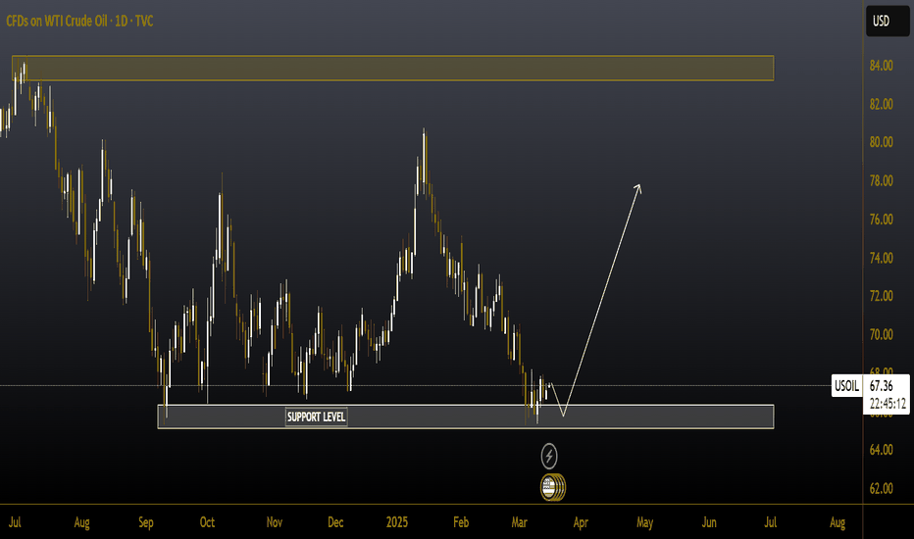This screenshot has width=914, height=539.
Task: Open the USD currency selector
Action: (888, 21)
